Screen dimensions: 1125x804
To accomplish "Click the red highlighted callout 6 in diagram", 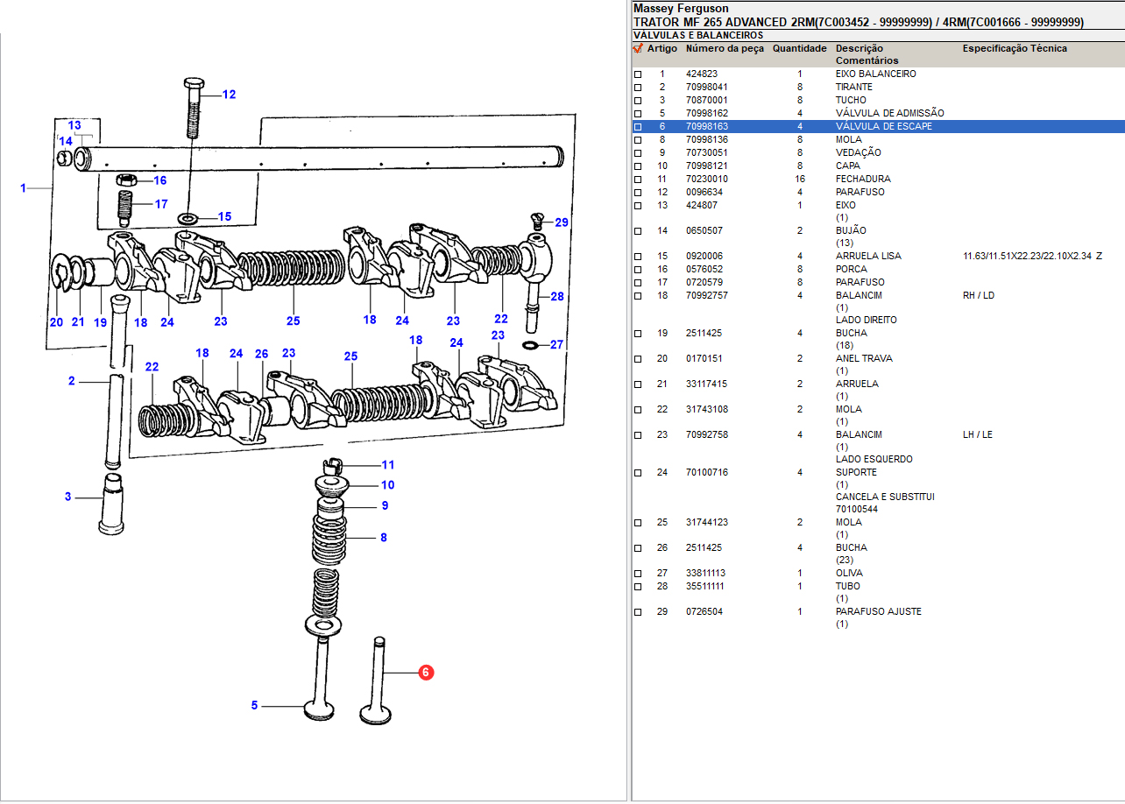I will pyautogui.click(x=425, y=673).
